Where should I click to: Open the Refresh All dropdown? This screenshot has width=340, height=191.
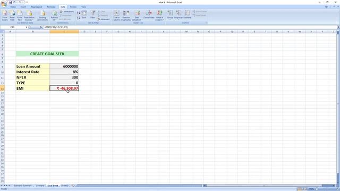coord(54,15)
